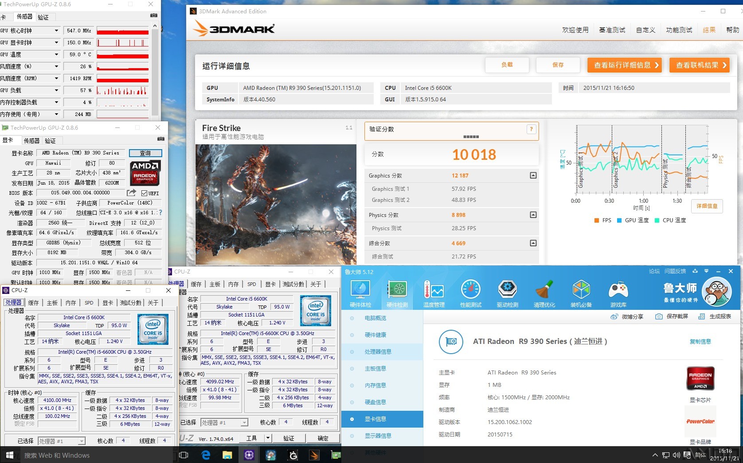Open 游戏库 in the 鲁大师 toolbar
Image resolution: width=743 pixels, height=463 pixels.
[618, 293]
